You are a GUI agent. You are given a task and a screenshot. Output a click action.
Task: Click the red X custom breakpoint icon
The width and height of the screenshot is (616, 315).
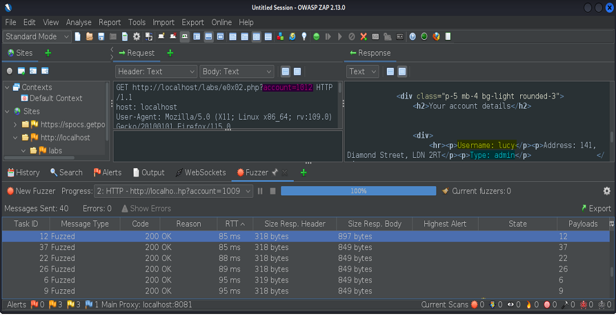click(x=363, y=37)
